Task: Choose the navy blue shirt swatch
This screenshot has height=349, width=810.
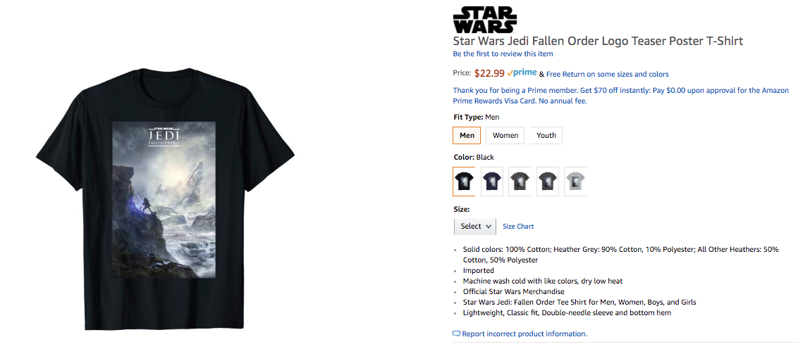Action: (492, 182)
